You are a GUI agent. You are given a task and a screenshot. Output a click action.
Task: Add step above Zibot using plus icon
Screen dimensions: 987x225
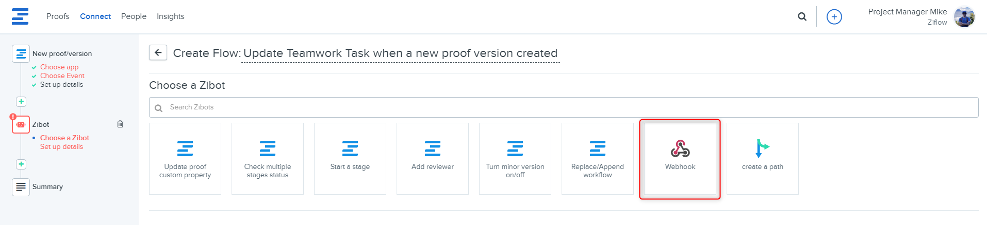click(x=21, y=102)
